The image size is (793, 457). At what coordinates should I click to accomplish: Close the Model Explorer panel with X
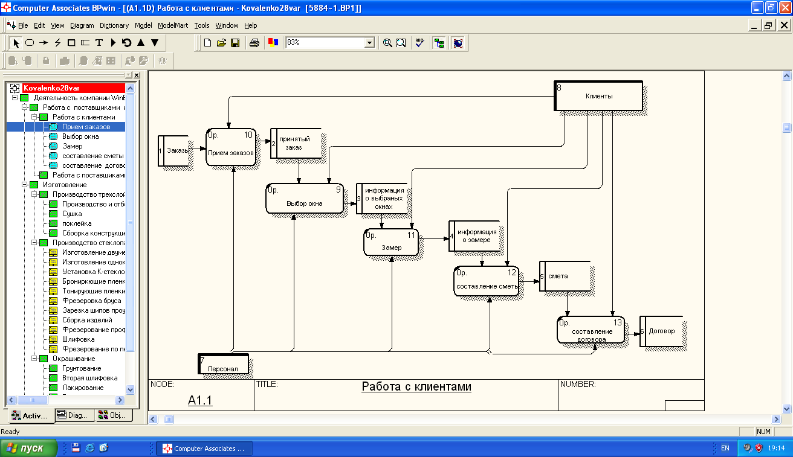pos(137,75)
